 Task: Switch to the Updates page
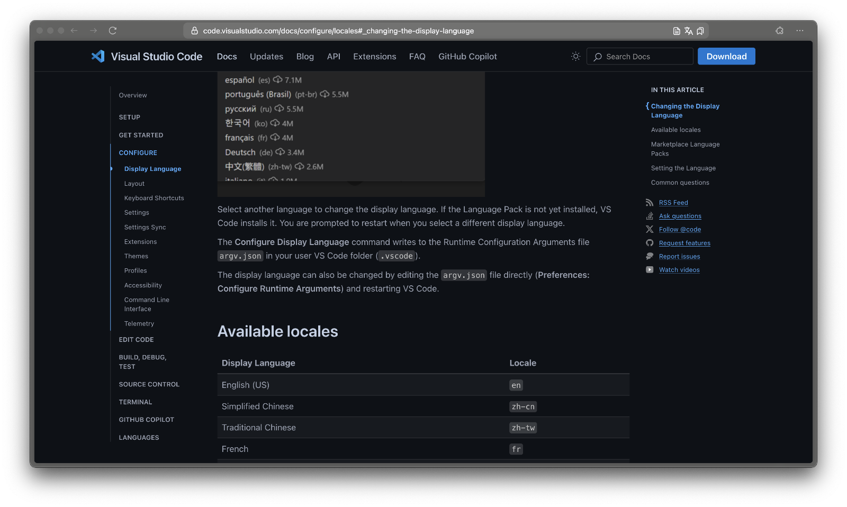pos(266,56)
